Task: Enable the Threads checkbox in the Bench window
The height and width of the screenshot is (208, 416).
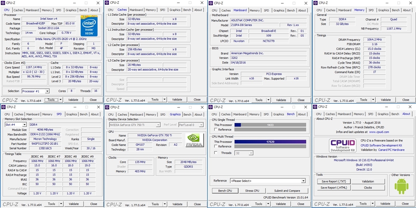Action: tap(216, 153)
